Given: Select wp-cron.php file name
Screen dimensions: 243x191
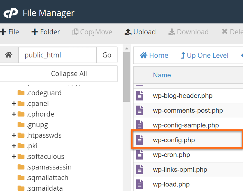Looking at the screenshot, I should [171, 155].
